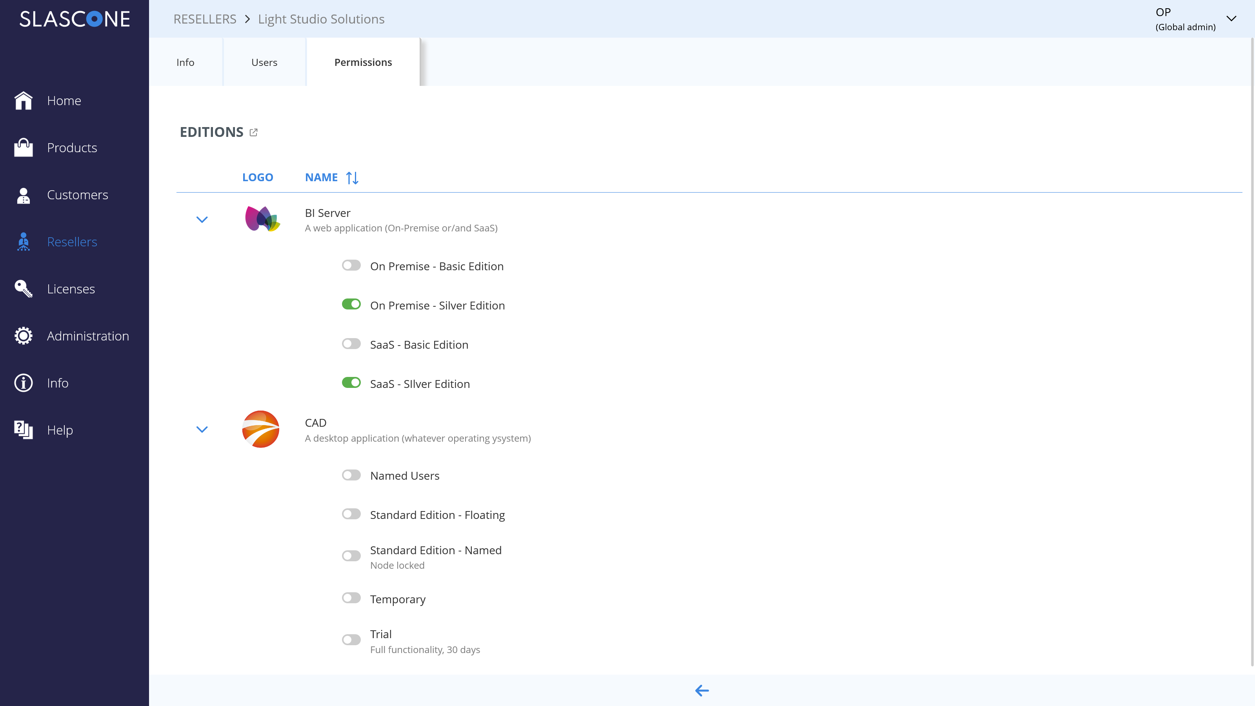Click the Resellers sidebar label
Image resolution: width=1255 pixels, height=706 pixels.
[x=72, y=242]
